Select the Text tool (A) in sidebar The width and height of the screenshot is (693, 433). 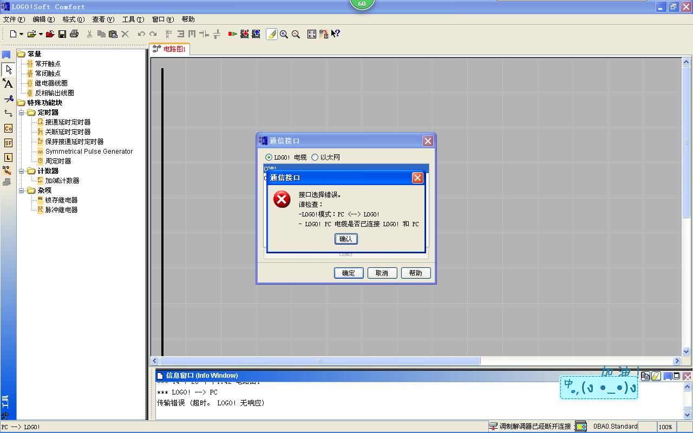(x=8, y=84)
